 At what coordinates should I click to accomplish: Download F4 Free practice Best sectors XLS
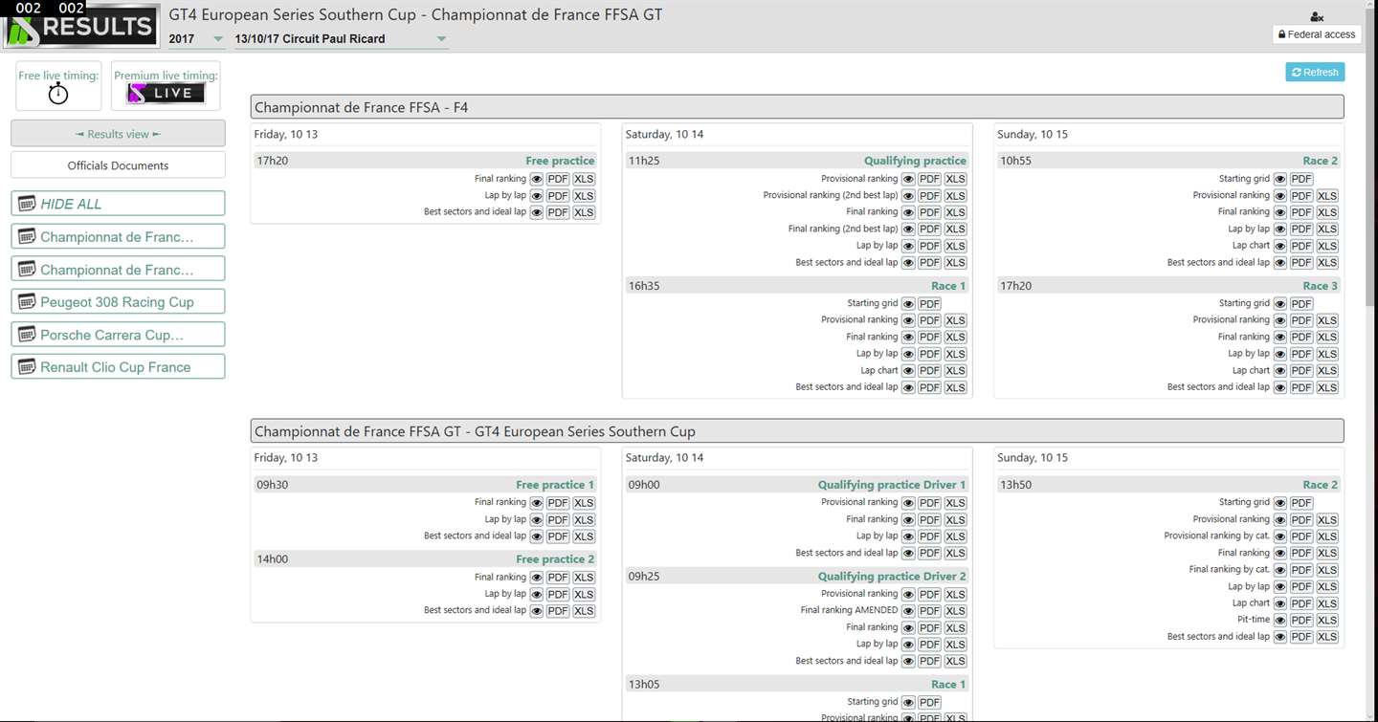click(x=584, y=212)
